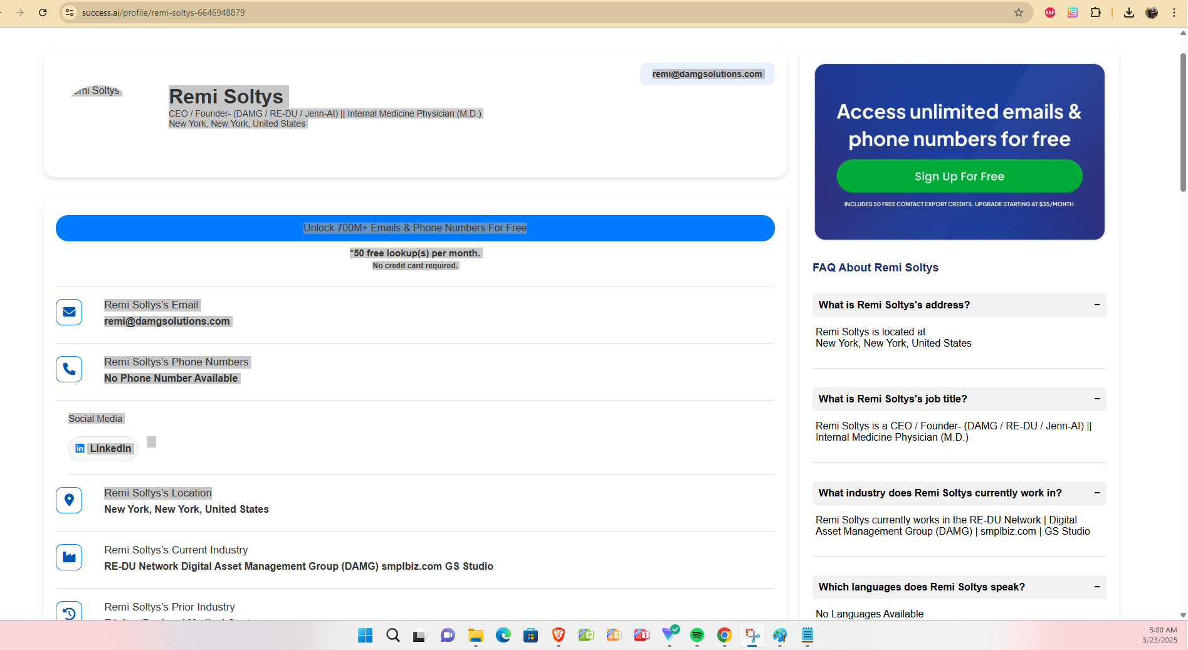Click the Chrome profile avatar

1152,13
